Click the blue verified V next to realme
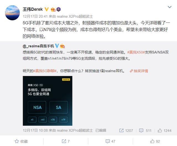The image size is (177, 146). [x=57, y=46]
